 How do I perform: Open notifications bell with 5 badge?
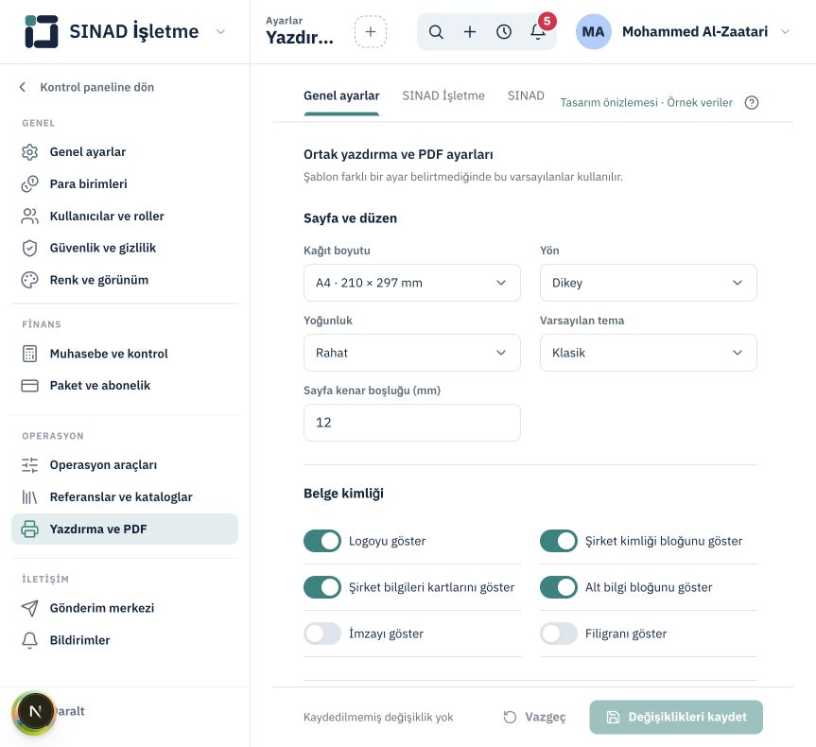(x=538, y=32)
